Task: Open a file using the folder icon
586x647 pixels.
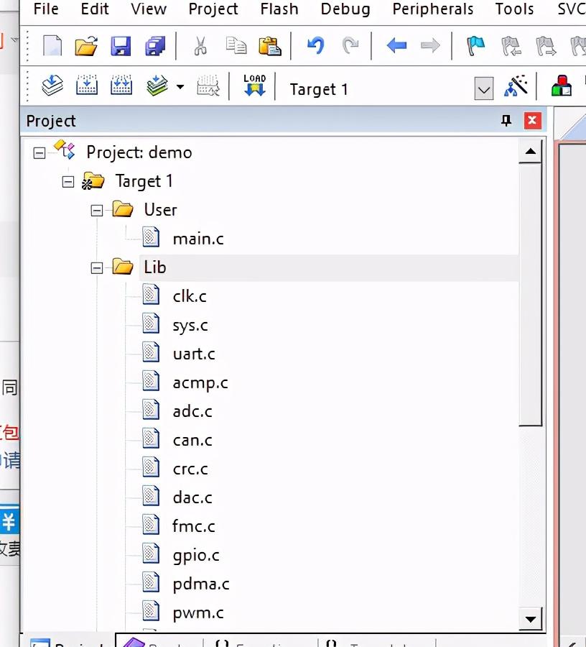Action: (x=87, y=45)
